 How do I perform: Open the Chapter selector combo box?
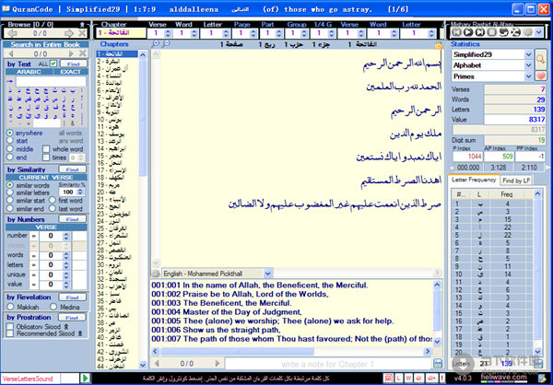click(x=121, y=33)
